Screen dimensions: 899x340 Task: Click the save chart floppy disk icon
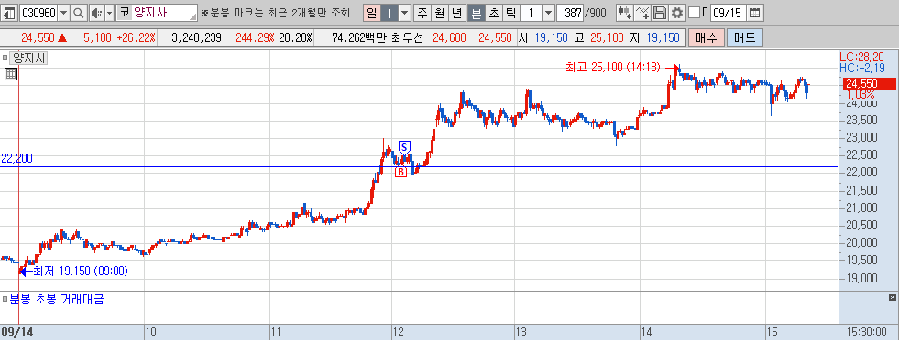tap(660, 13)
